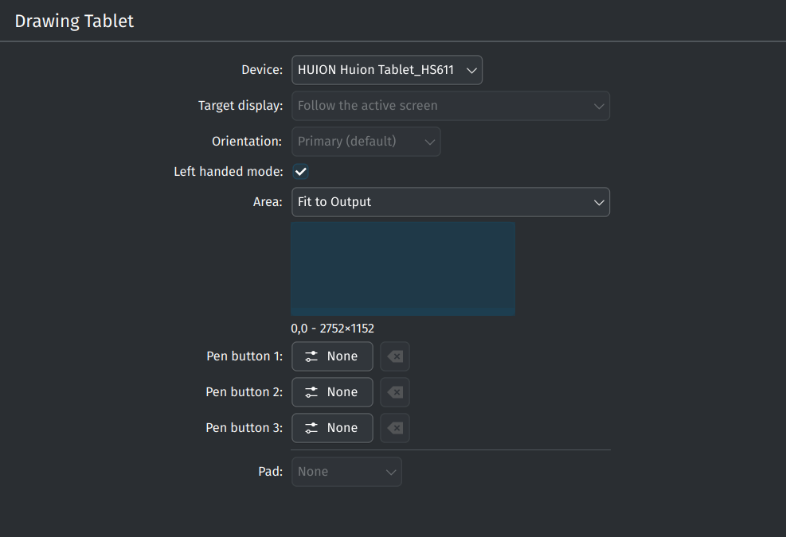Expand the Pad selection dropdown

[x=347, y=472]
